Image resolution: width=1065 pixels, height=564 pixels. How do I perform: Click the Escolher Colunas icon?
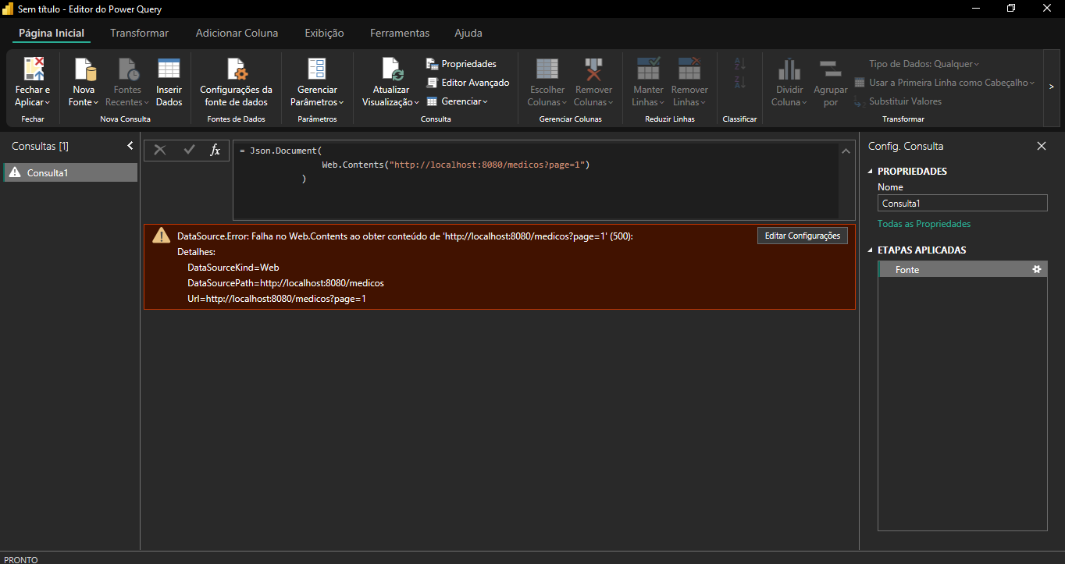pyautogui.click(x=547, y=69)
